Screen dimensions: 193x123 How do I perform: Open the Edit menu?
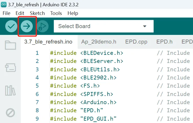[20, 13]
